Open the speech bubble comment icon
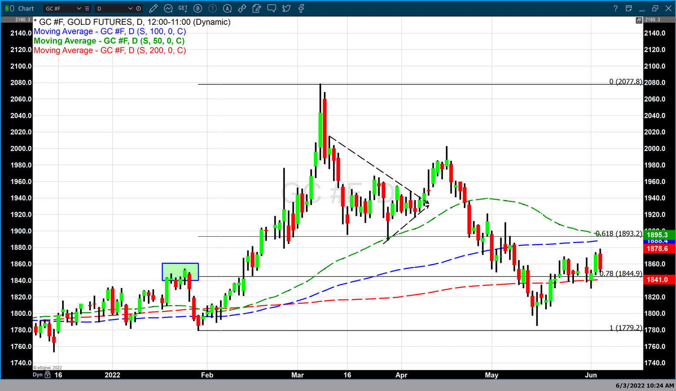Screen dimensions: 676x391 tap(272, 8)
